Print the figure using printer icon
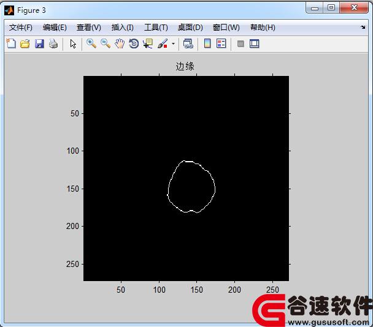The image size is (373, 327). 53,43
